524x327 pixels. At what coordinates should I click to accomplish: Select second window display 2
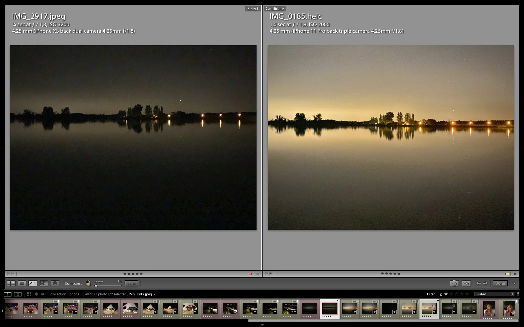[x=18, y=294]
